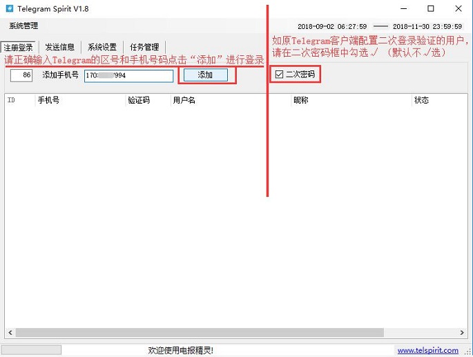The image size is (473, 357).
Task: Switch to the 发送信息 tab
Action: point(60,48)
